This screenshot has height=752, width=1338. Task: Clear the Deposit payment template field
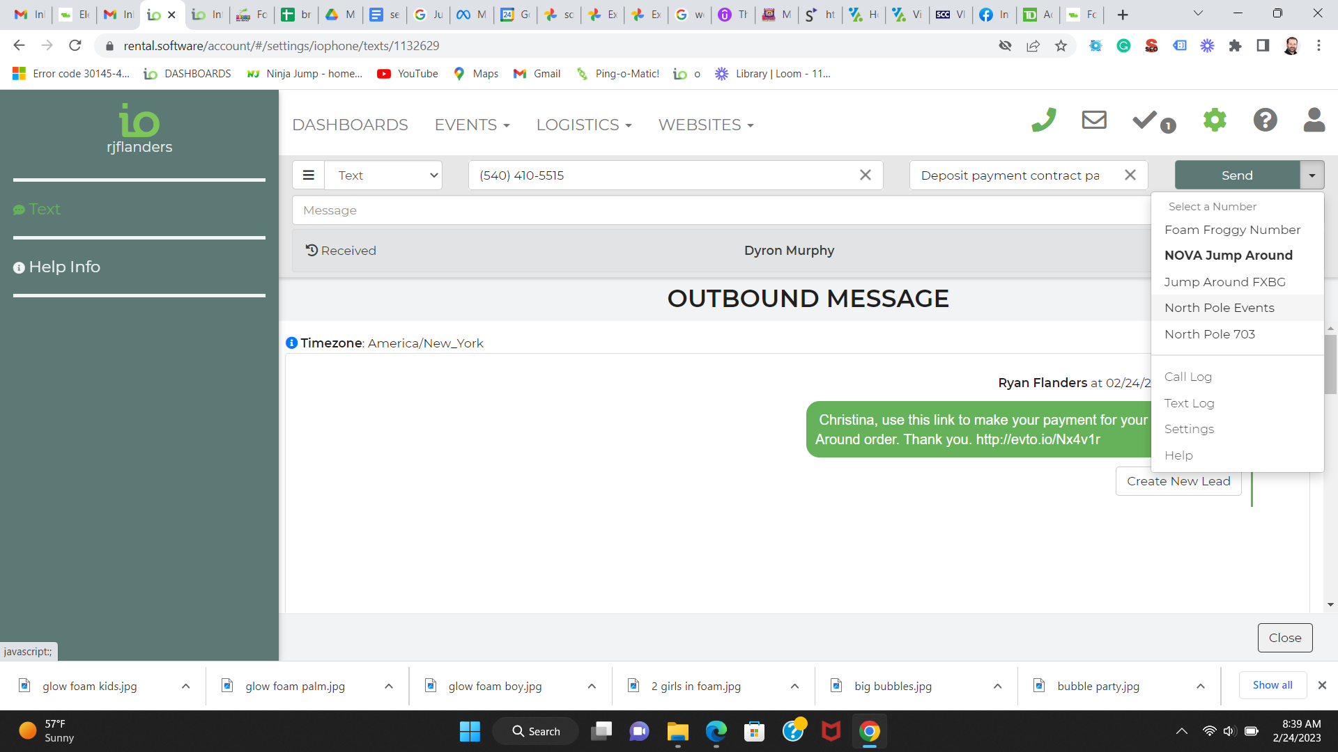[x=1130, y=175]
